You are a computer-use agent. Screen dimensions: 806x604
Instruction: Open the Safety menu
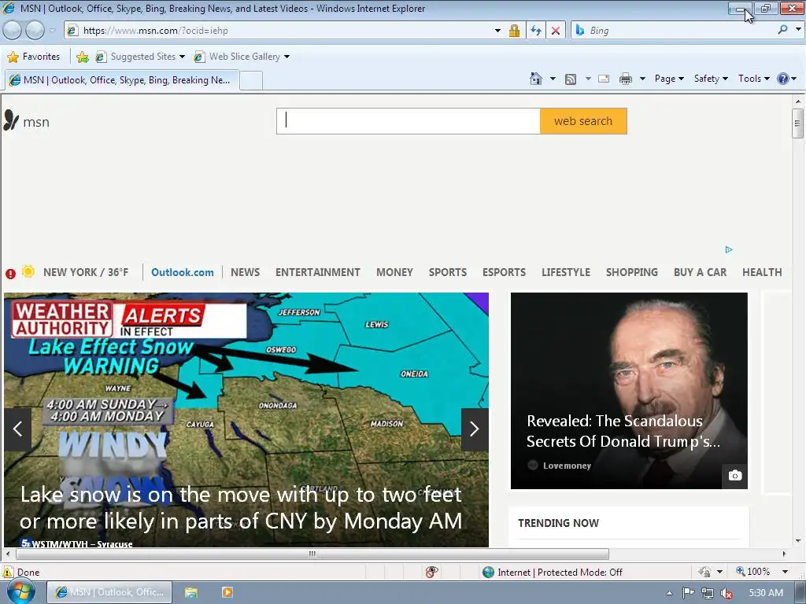click(711, 79)
